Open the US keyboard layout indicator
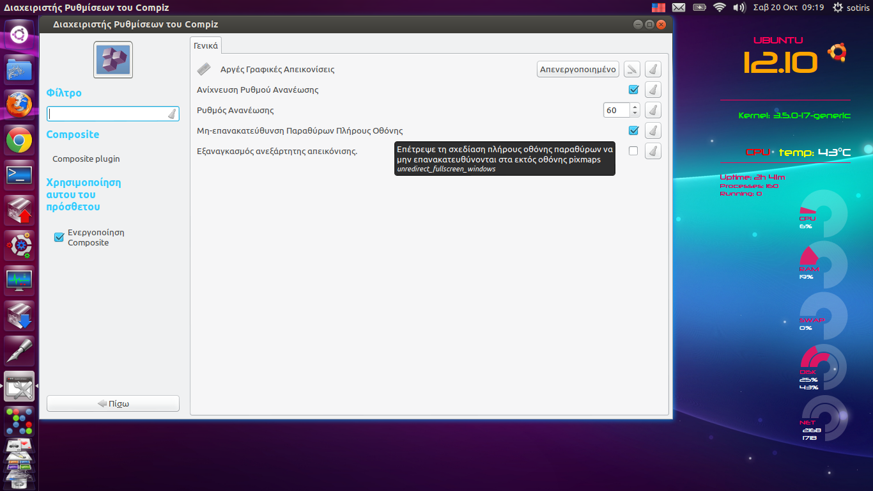 point(658,8)
